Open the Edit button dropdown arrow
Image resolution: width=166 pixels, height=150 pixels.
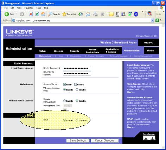pyautogui.click(x=107, y=14)
